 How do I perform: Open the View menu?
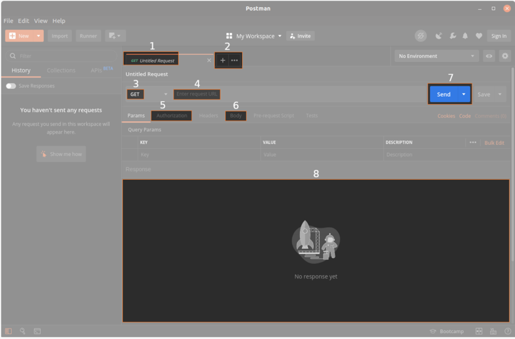pyautogui.click(x=41, y=20)
